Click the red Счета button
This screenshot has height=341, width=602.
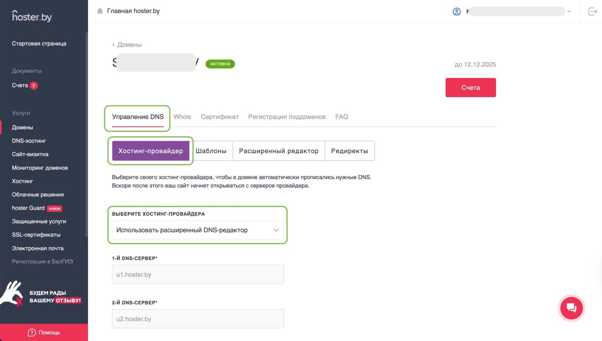click(471, 87)
